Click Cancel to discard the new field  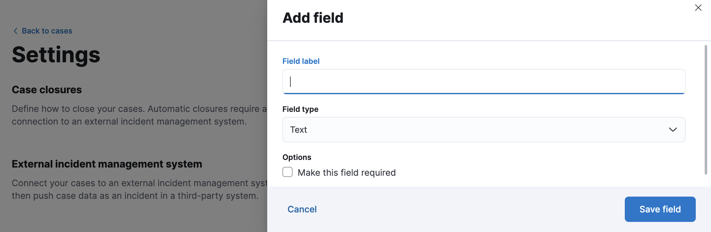point(302,209)
